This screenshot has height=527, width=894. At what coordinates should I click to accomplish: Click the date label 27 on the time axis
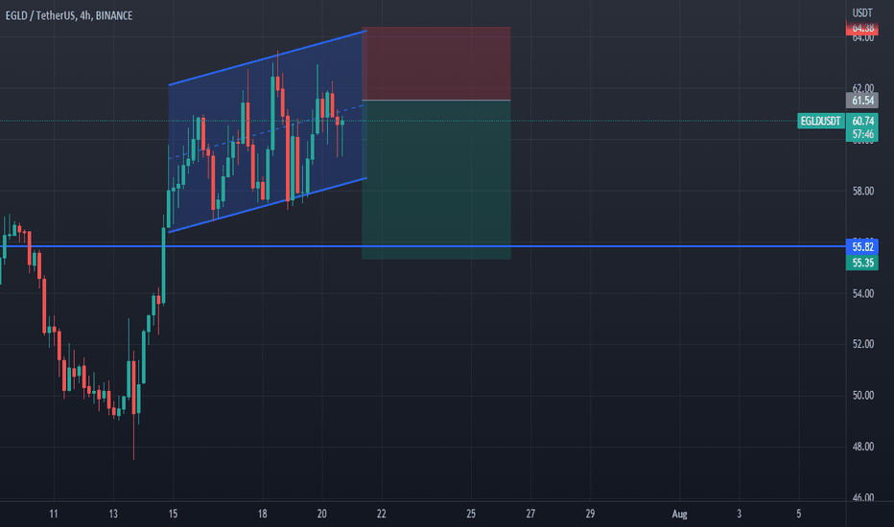point(530,514)
